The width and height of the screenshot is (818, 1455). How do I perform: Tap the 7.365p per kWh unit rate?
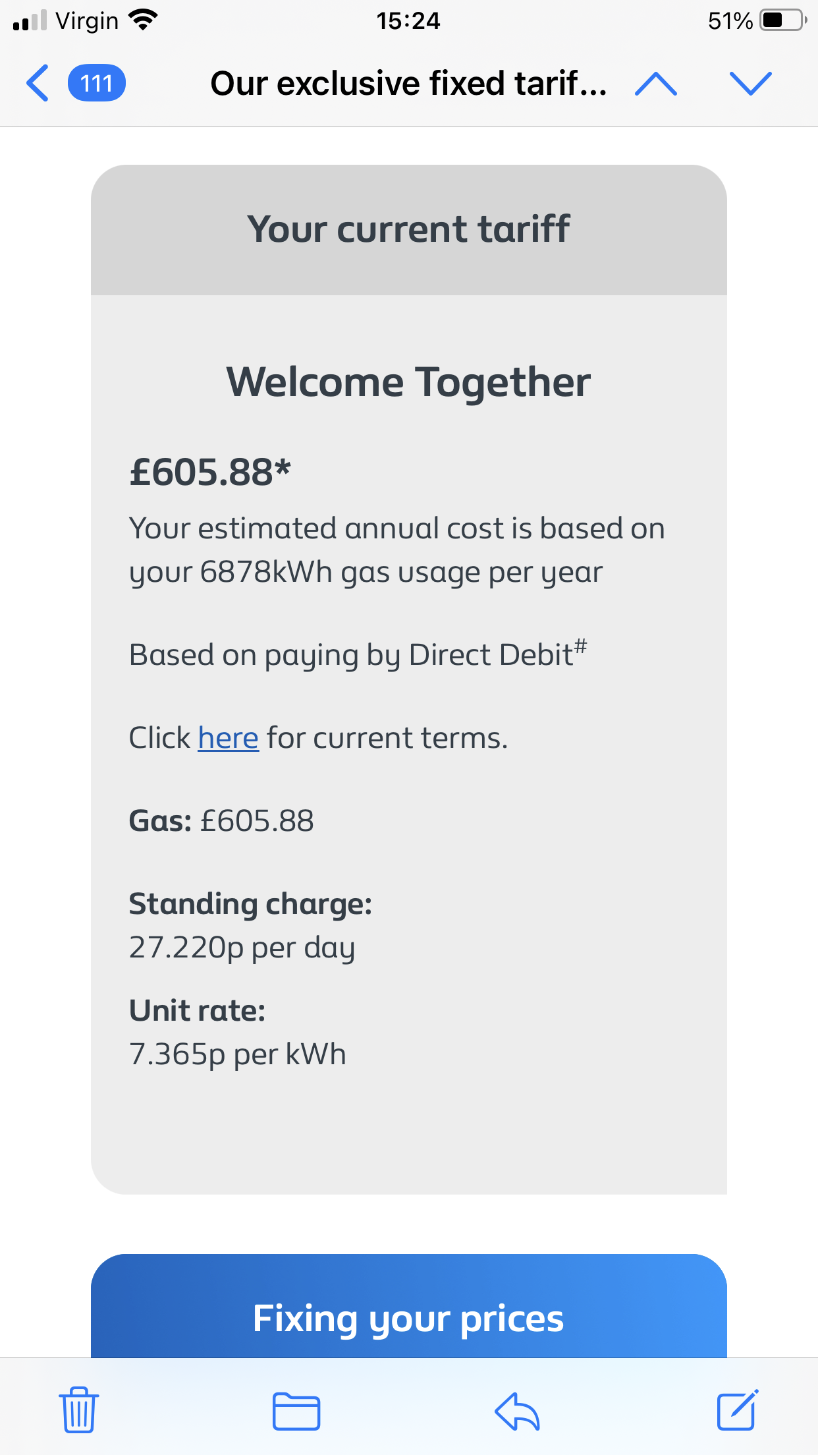[237, 1054]
